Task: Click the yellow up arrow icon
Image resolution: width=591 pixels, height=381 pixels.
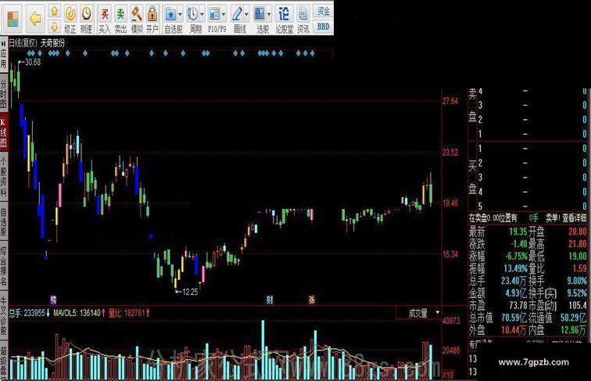Action: click(x=55, y=11)
